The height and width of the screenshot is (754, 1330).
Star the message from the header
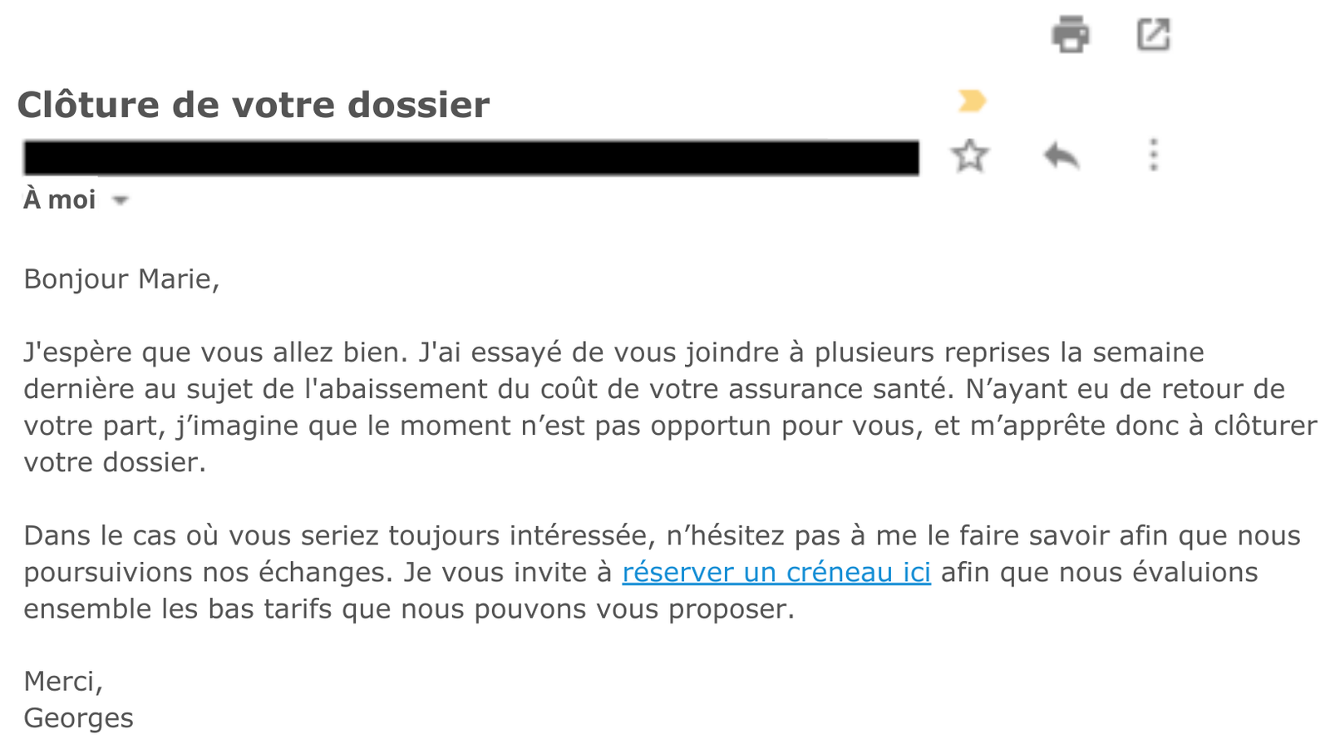tap(969, 155)
